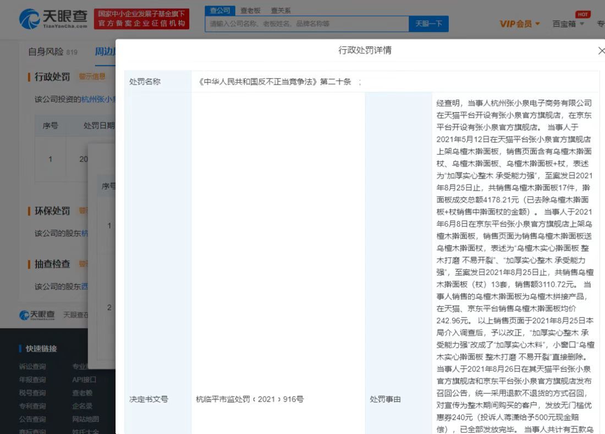Viewport: 605px width, 434px height.
Task: Switch to the 查关系 search tab
Action: click(280, 10)
